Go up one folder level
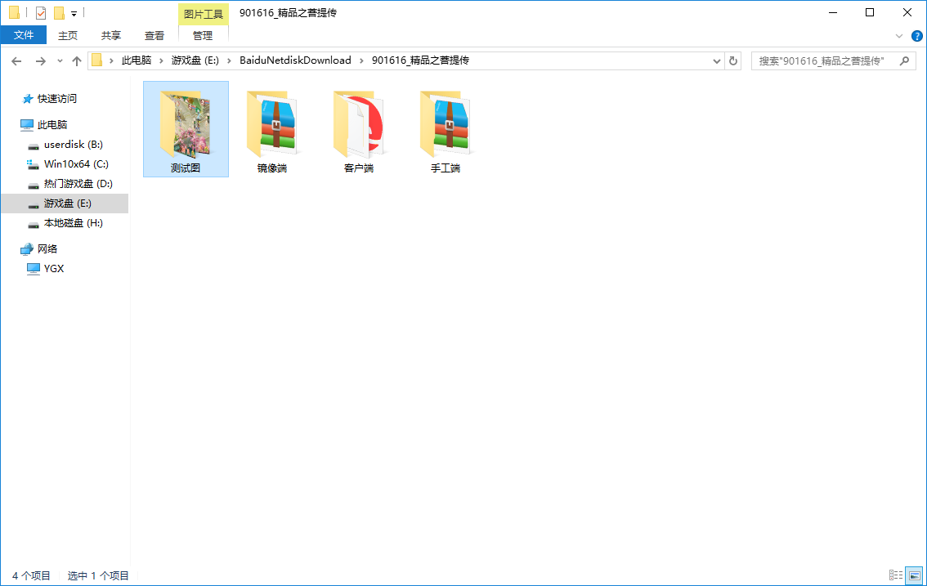This screenshot has height=586, width=927. (77, 61)
